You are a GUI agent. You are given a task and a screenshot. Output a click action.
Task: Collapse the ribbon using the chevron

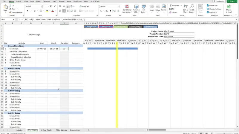tap(236, 15)
